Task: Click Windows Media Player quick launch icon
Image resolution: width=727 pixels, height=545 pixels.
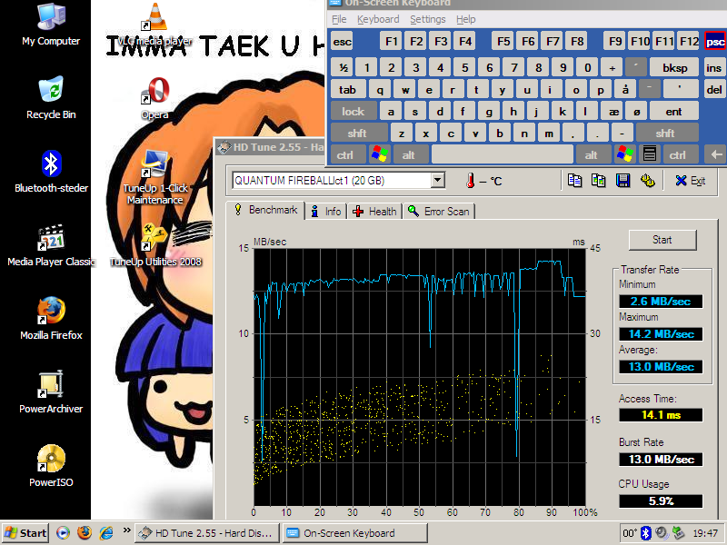Action: pyautogui.click(x=63, y=533)
